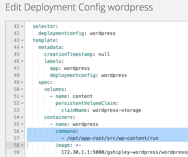The width and height of the screenshot is (188, 157).
Task: Click 'claimName: wordpress-storage' line
Action: click(101, 110)
